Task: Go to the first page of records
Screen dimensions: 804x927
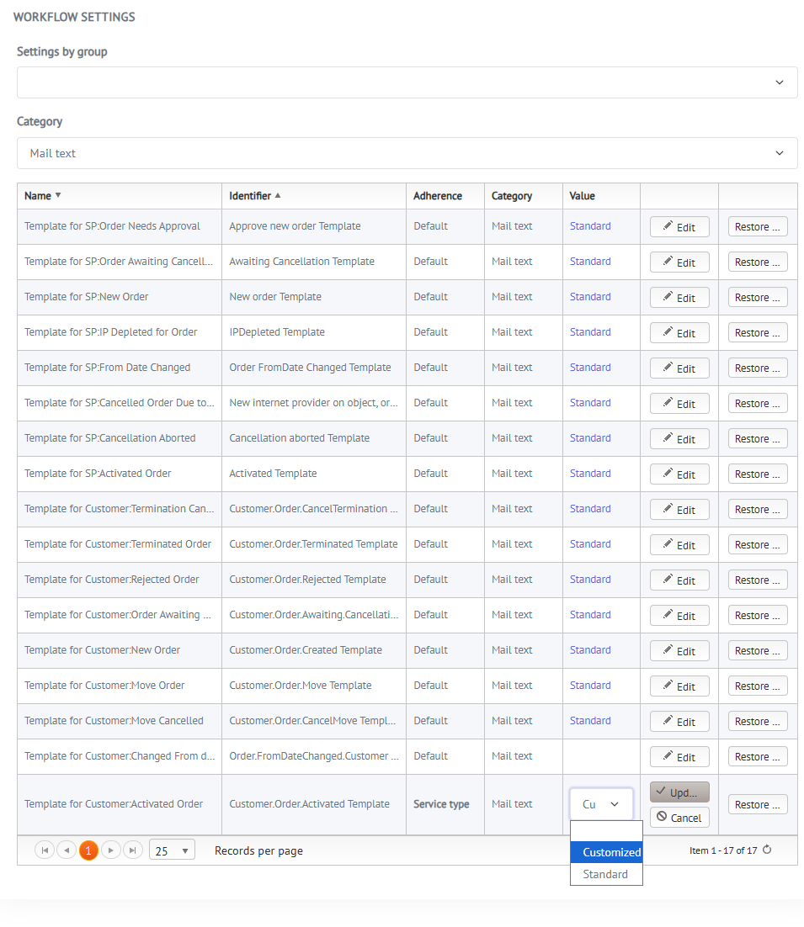Action: (44, 850)
